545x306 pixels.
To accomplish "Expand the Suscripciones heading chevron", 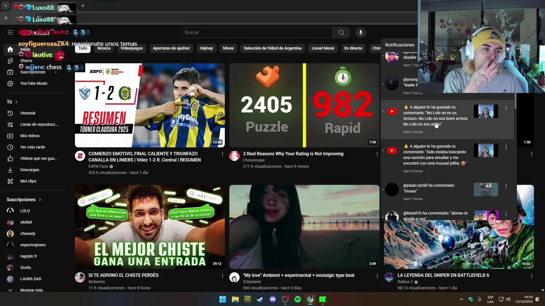I will [x=40, y=200].
